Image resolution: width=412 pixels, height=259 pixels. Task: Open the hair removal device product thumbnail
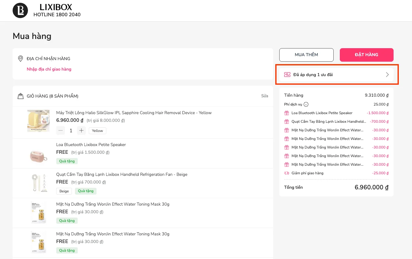39,121
